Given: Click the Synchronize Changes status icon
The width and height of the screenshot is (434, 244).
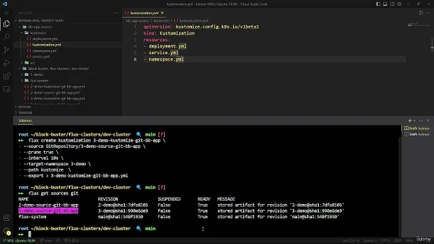Looking at the screenshot, I should click(58, 241).
